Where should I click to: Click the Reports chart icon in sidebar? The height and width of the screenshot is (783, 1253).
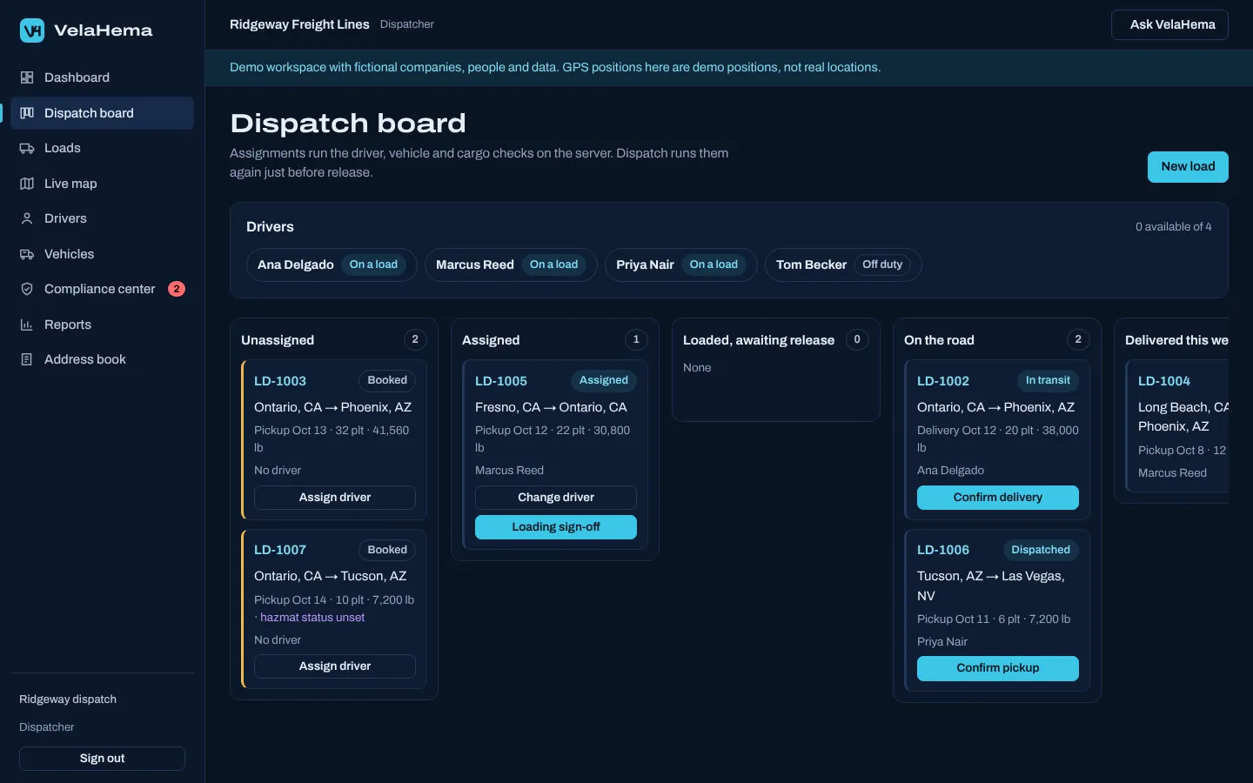[27, 325]
